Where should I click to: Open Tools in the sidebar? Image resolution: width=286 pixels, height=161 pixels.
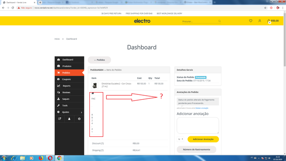pyautogui.click(x=69, y=106)
